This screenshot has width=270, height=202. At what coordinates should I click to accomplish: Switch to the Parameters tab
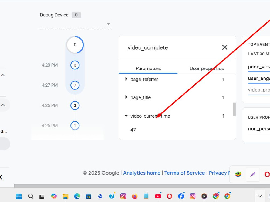(148, 68)
